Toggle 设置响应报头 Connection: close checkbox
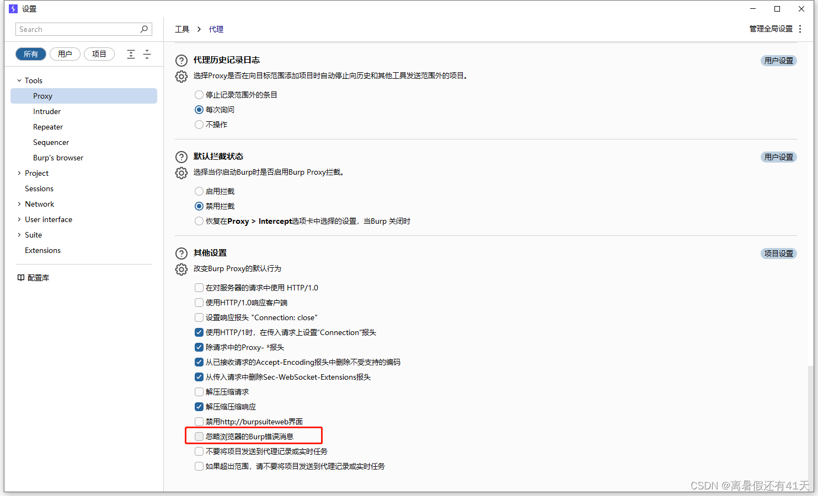The height and width of the screenshot is (496, 818). (x=199, y=317)
